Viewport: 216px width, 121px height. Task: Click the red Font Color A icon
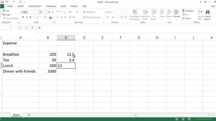[51, 17]
